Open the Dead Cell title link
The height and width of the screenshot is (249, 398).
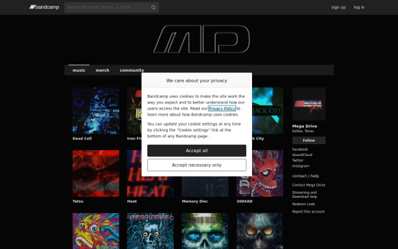(82, 139)
